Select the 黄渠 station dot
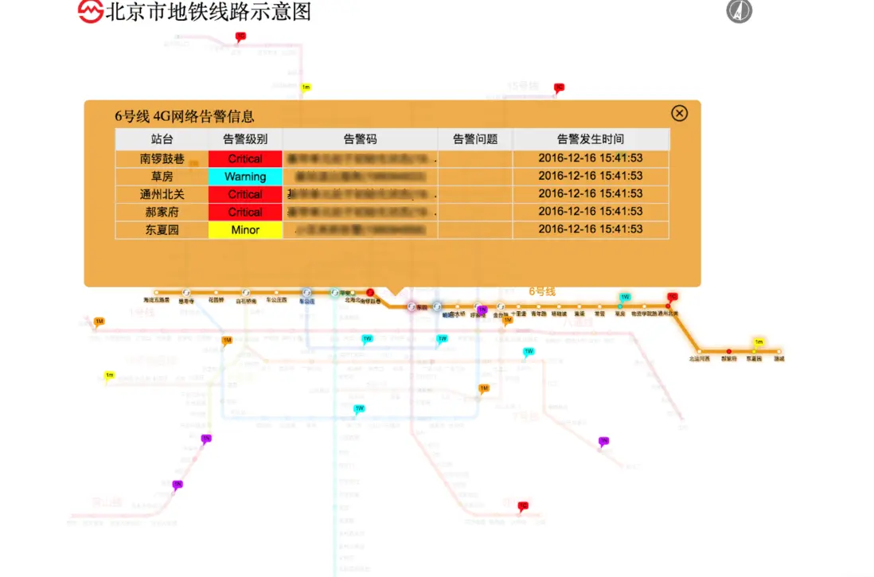Image resolution: width=874 pixels, height=577 pixels. (579, 306)
